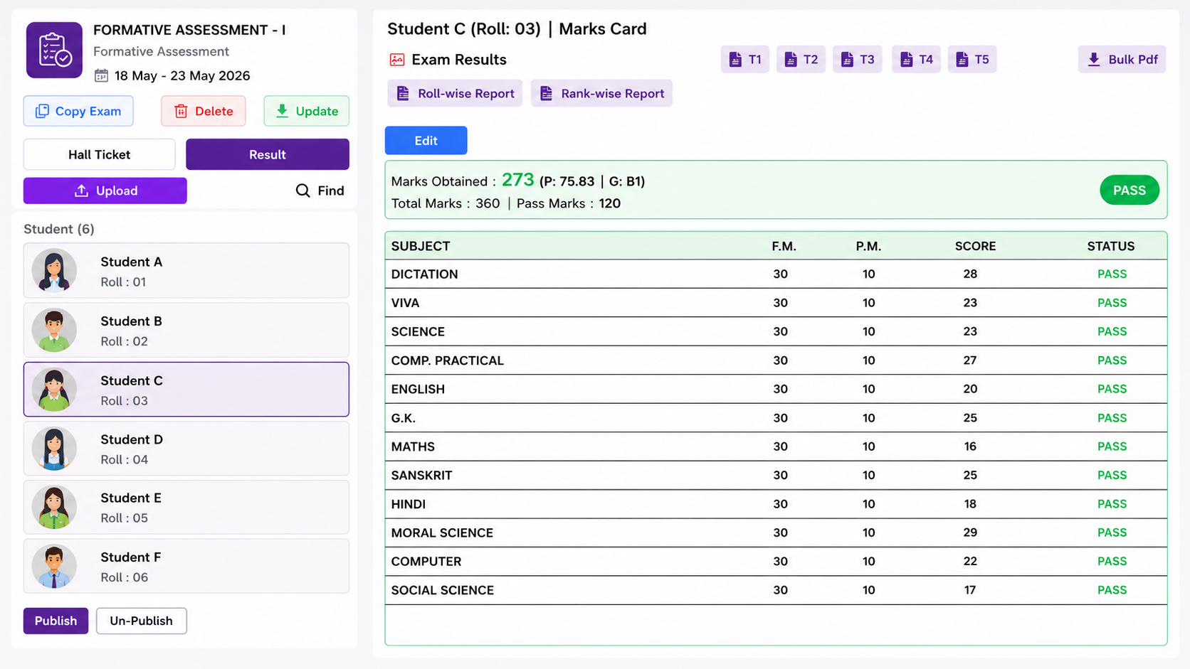The width and height of the screenshot is (1190, 669).
Task: Click the green PASS badge
Action: [1130, 190]
